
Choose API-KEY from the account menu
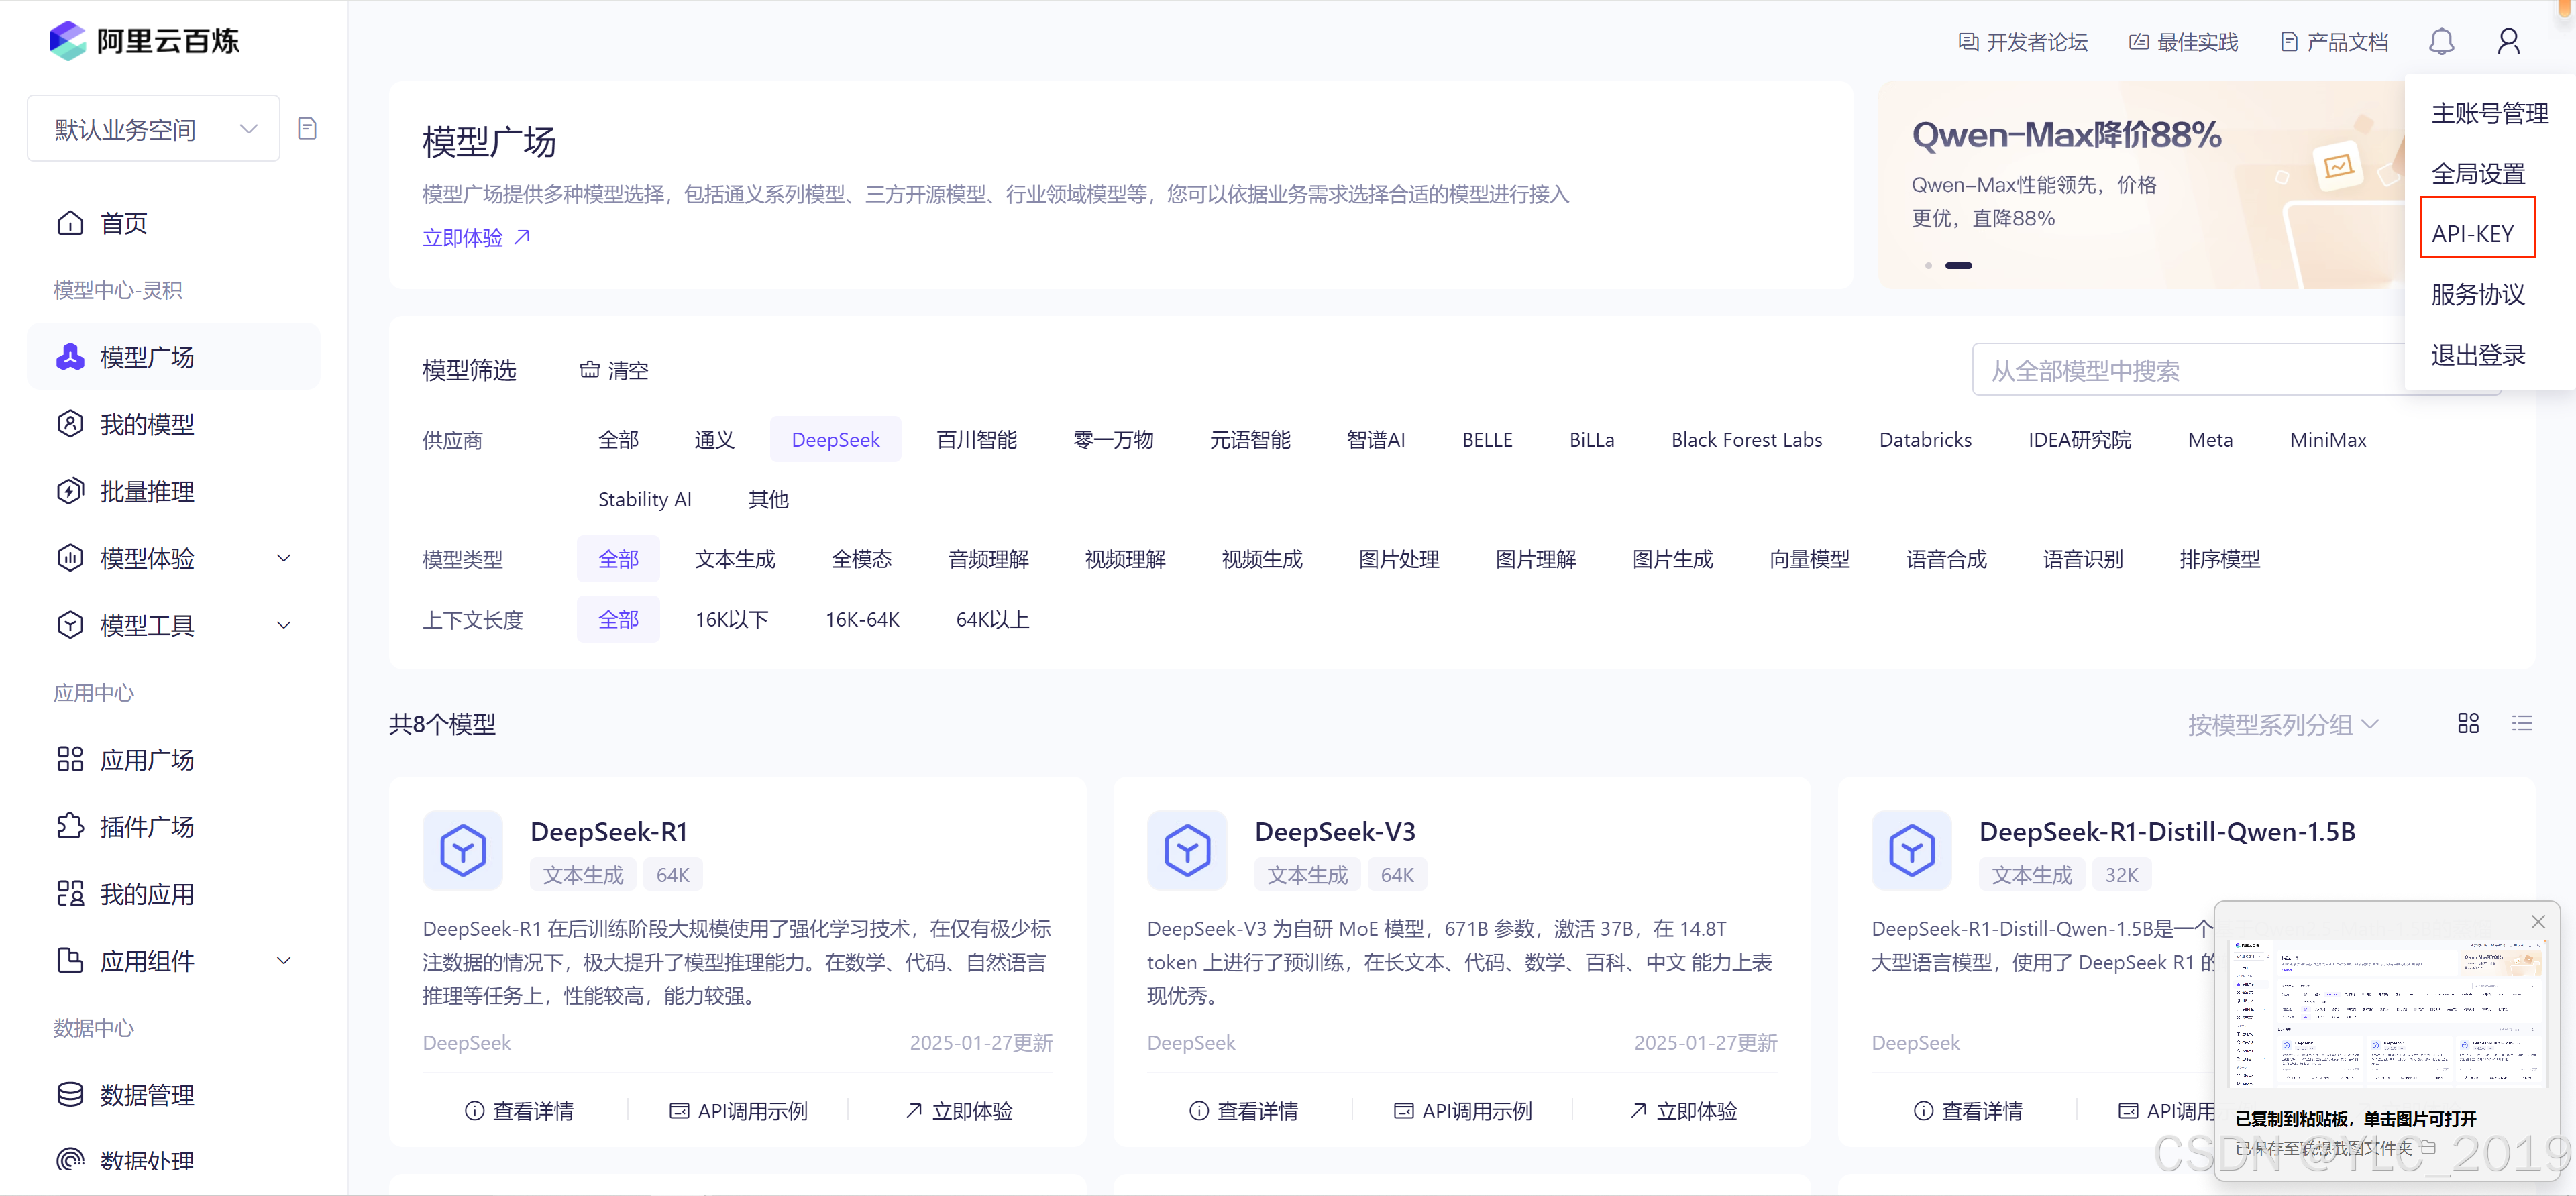click(x=2472, y=233)
